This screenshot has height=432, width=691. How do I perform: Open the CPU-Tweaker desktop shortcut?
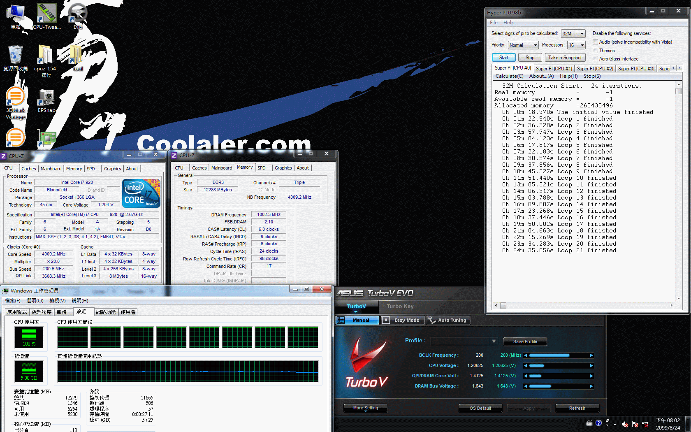pos(46,16)
